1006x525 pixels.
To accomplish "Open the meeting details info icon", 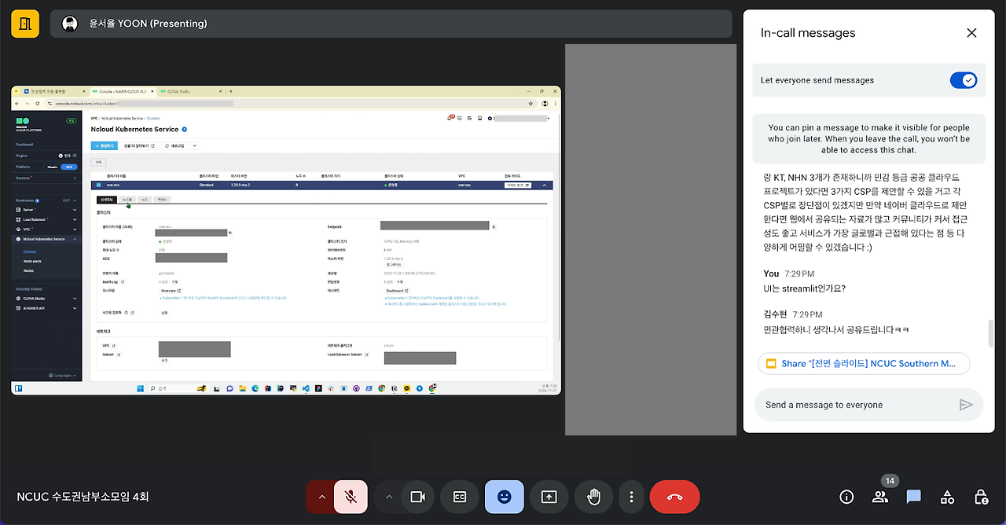I will (846, 497).
